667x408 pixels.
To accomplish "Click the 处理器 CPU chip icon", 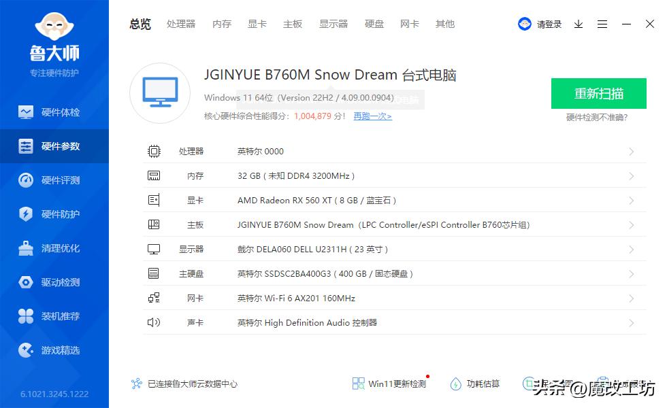I will click(x=154, y=151).
